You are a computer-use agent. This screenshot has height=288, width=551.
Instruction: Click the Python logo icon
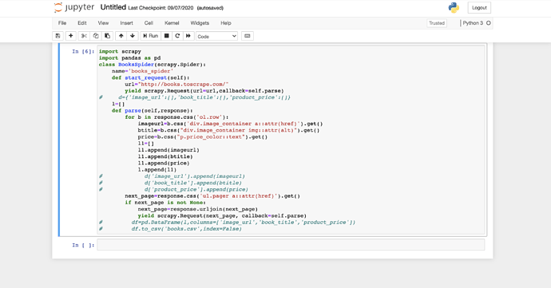pyautogui.click(x=454, y=8)
